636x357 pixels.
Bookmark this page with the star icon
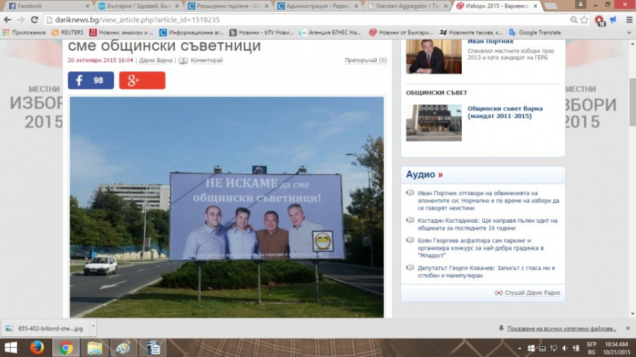click(x=584, y=19)
